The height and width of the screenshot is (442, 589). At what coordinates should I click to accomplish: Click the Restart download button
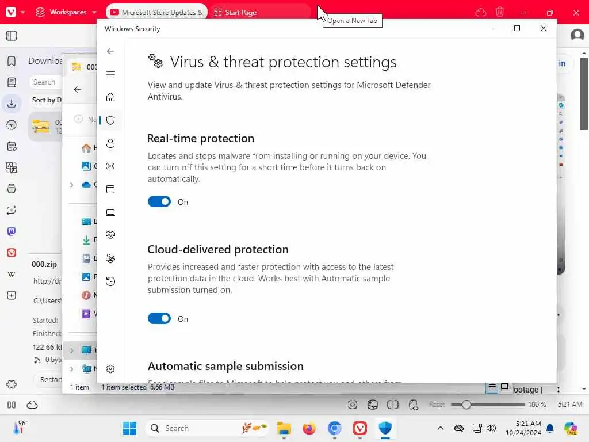(x=48, y=380)
